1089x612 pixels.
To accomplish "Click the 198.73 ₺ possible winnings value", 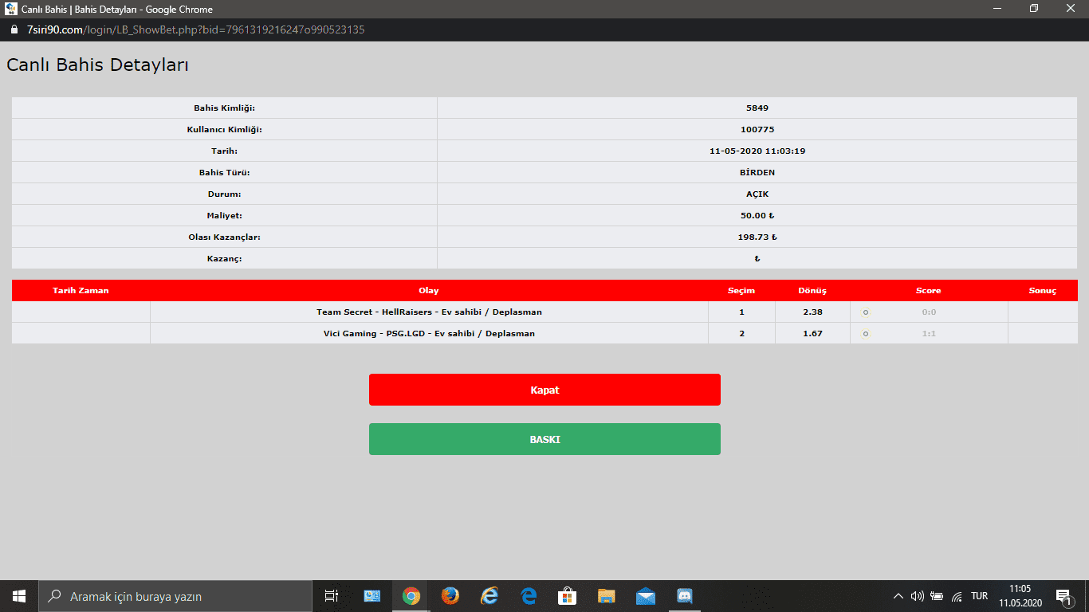I will tap(757, 237).
